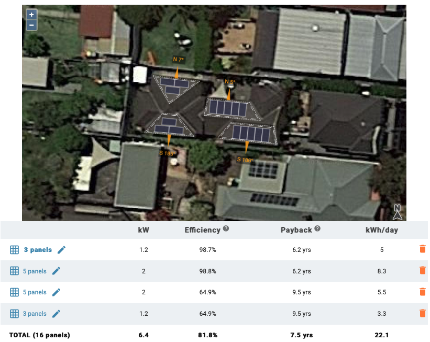This screenshot has height=342, width=430.
Task: Select the N 5° orientation label on map
Action: click(x=230, y=82)
